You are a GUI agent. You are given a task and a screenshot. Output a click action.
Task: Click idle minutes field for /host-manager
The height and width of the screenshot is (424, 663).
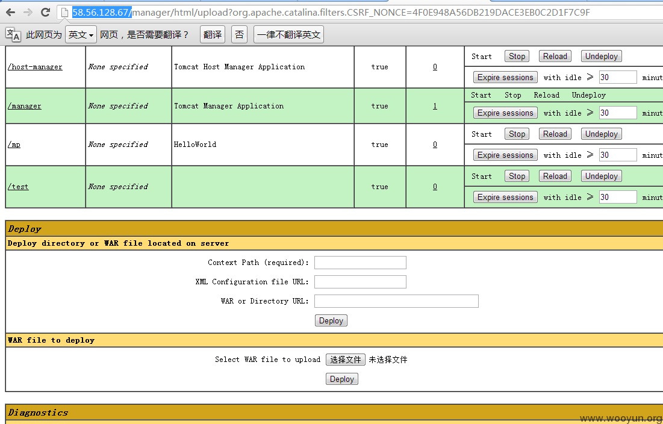coord(618,77)
